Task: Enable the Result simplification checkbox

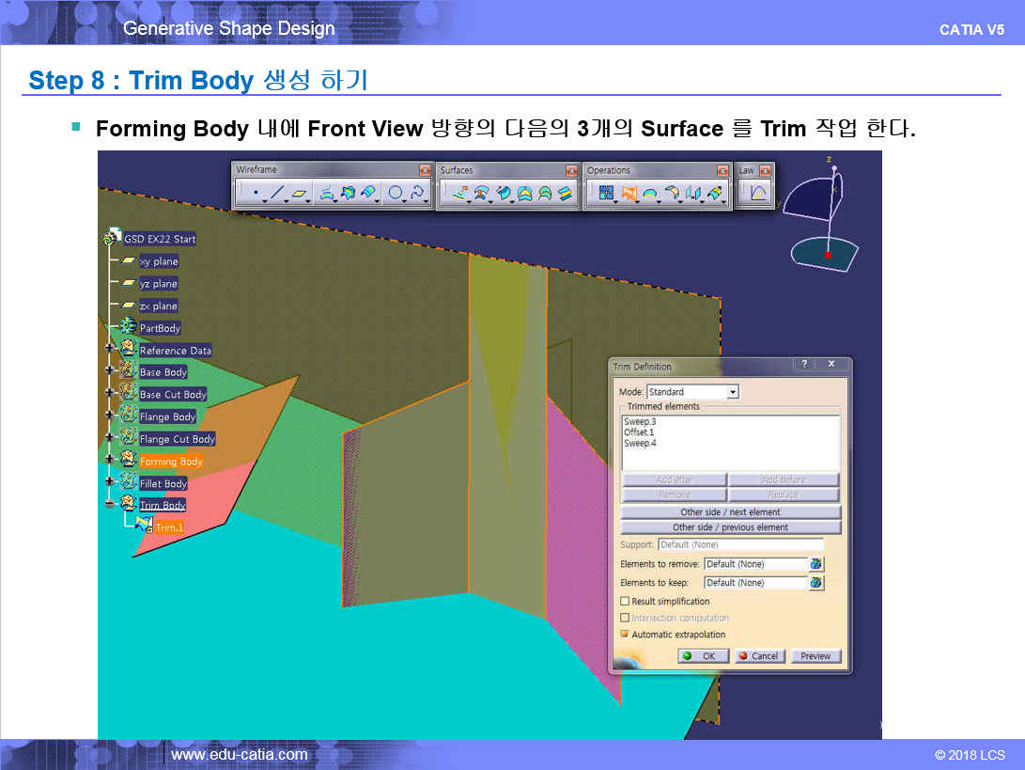Action: pos(626,602)
